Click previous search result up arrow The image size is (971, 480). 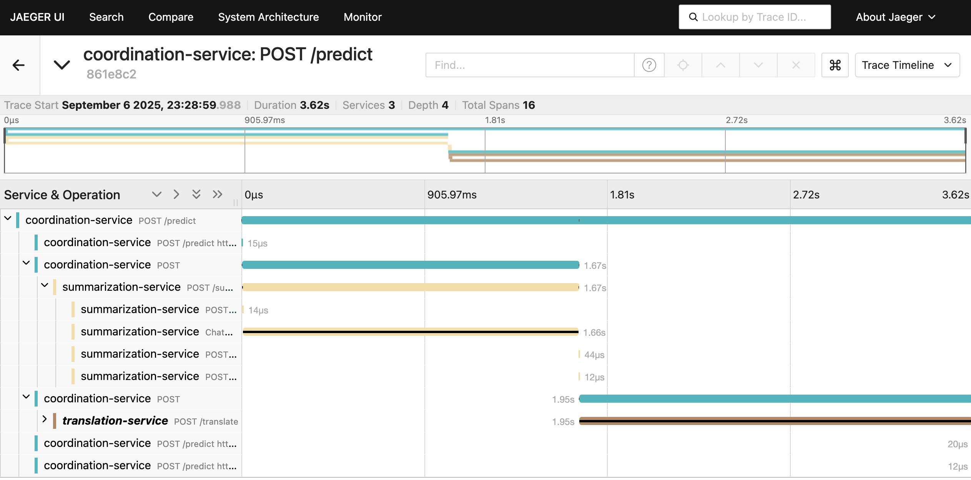coord(720,65)
